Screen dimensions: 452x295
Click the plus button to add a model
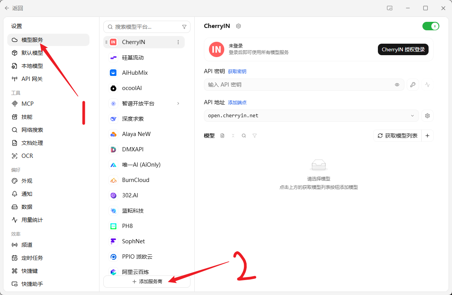tap(427, 136)
